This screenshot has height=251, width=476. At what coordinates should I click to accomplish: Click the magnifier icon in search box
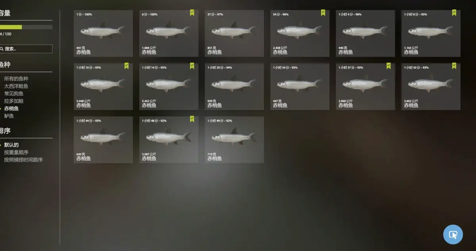click(2, 49)
